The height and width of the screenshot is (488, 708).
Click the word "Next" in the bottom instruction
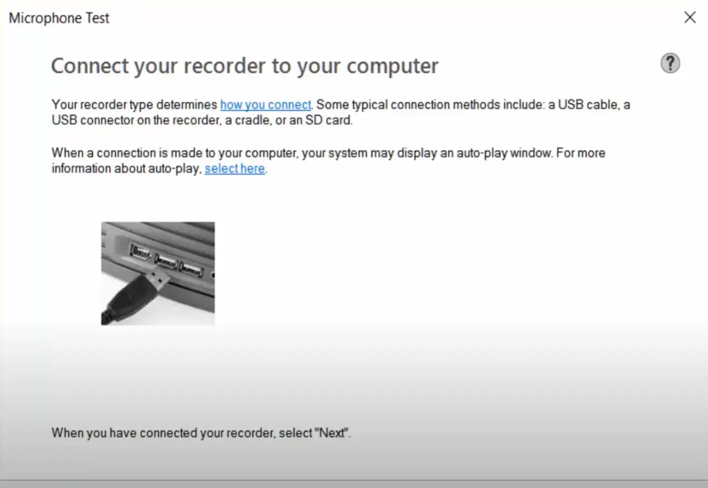[x=332, y=433]
